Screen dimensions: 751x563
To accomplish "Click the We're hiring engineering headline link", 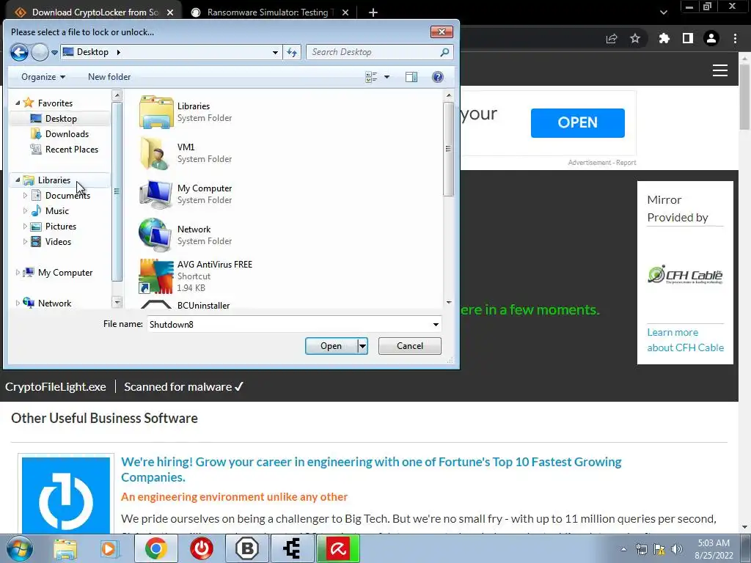I will (x=371, y=469).
